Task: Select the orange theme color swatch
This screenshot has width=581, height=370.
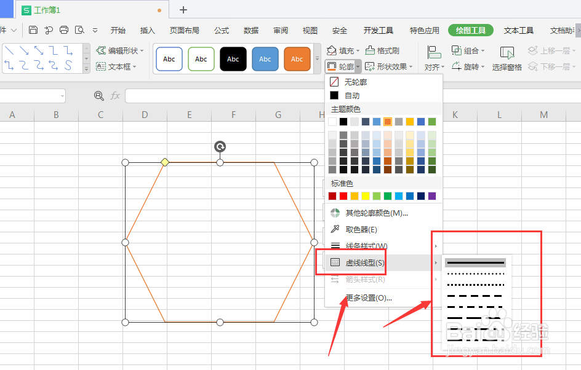Action: [x=387, y=121]
